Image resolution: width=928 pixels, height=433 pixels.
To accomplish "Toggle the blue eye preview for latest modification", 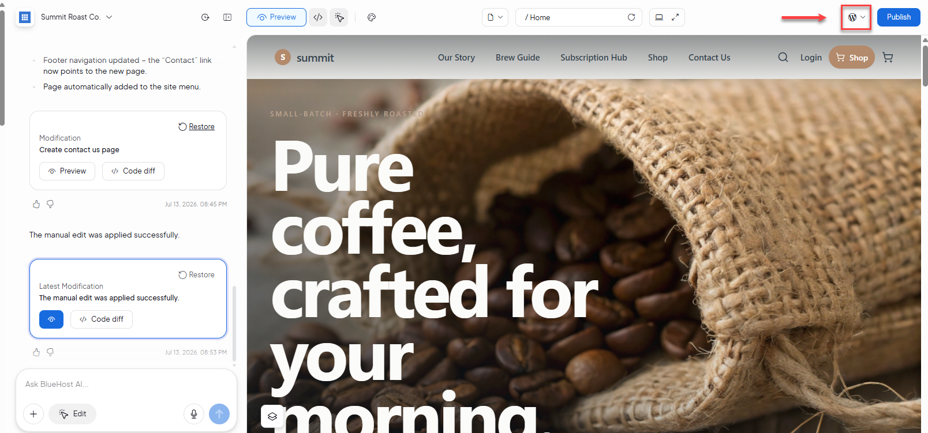I will pos(51,319).
